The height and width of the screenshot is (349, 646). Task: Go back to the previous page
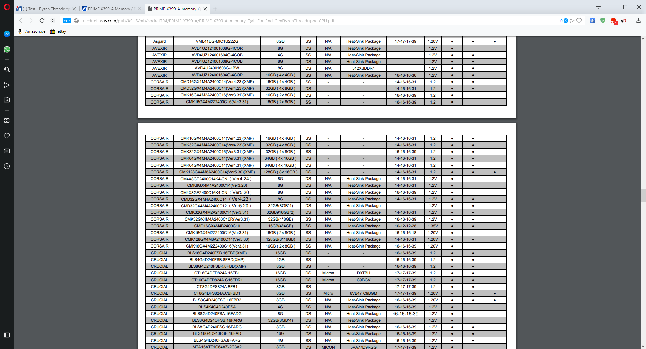coord(21,21)
